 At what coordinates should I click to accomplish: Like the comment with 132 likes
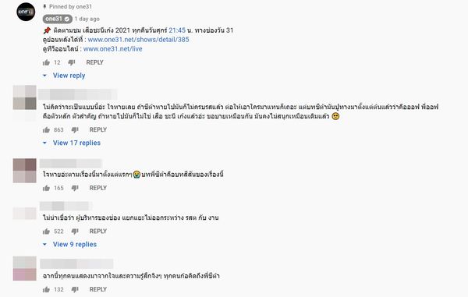[46, 289]
